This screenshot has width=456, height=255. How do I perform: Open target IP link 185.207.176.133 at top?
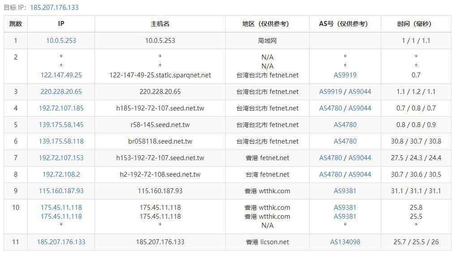54,8
